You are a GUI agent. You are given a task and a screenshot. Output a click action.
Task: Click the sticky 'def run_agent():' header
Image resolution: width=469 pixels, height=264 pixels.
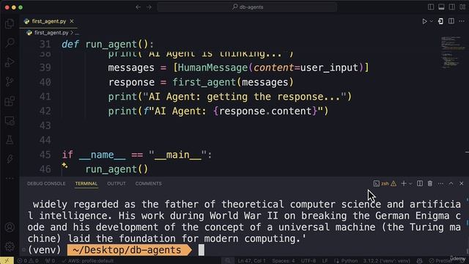(x=108, y=44)
